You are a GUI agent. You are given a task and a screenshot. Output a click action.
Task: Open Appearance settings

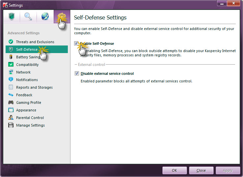pos(37,110)
